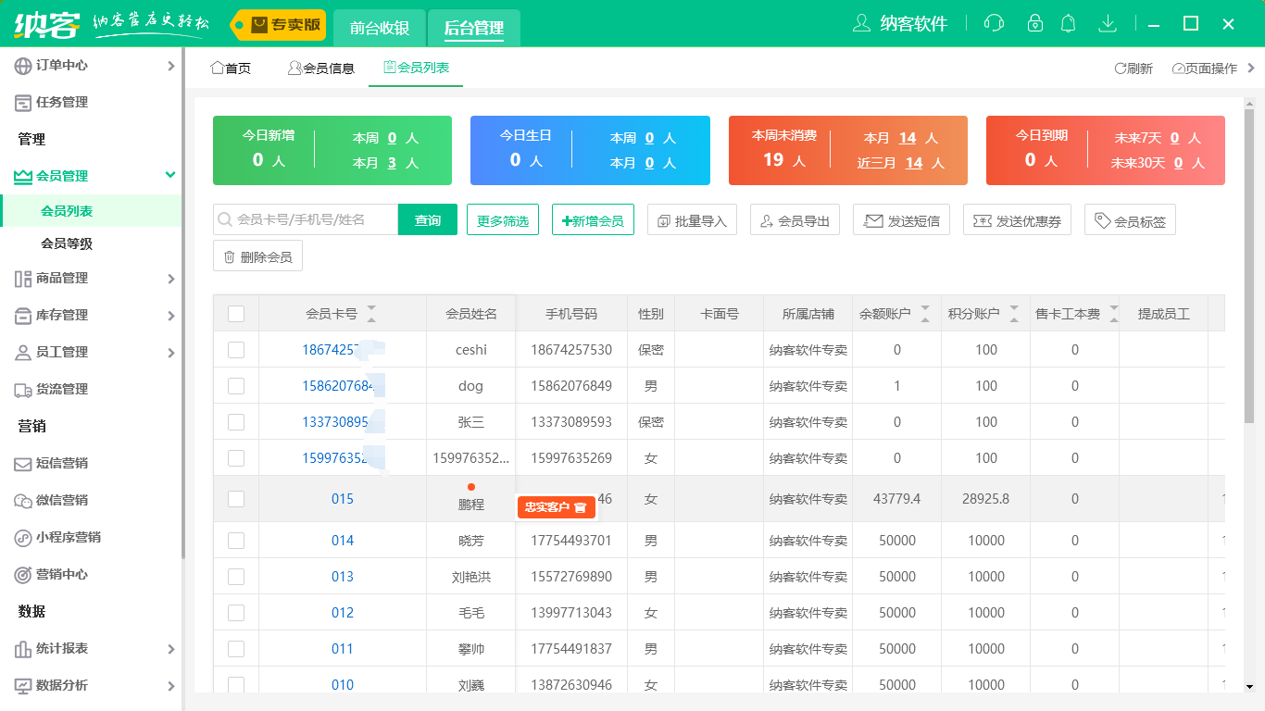Click the 发送优惠券 send coupon icon
This screenshot has height=711, width=1265.
1017,219
